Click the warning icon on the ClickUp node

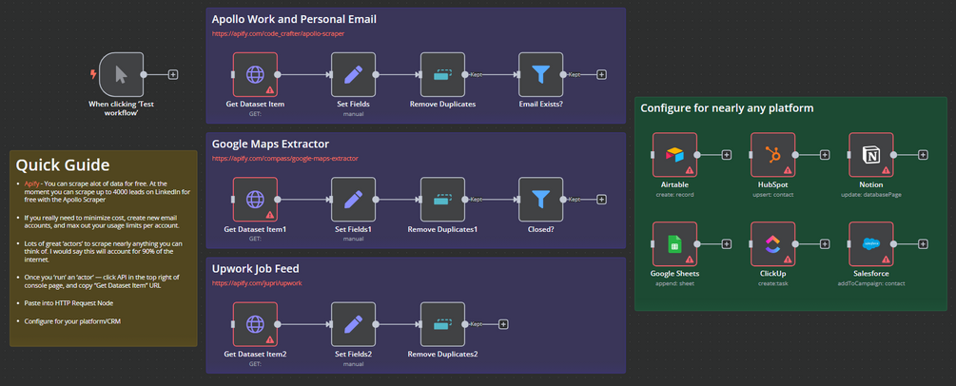pos(787,260)
